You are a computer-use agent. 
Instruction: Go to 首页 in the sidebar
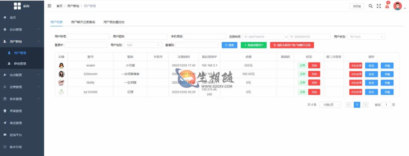point(22,18)
